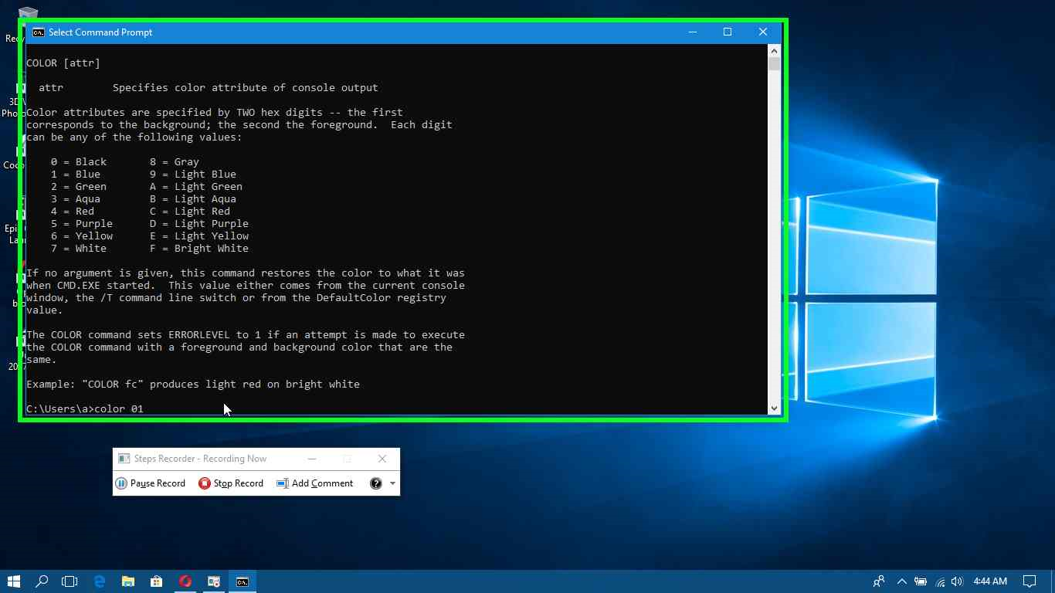Select the Command Prompt taskbar icon
1055x593 pixels.
coord(243,581)
